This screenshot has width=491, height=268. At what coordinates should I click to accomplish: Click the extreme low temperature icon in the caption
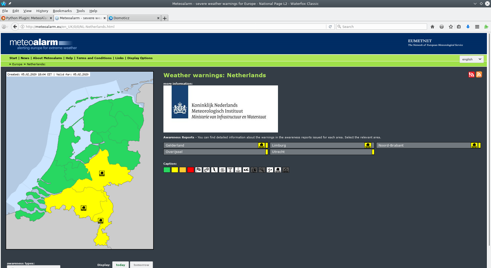tap(238, 170)
